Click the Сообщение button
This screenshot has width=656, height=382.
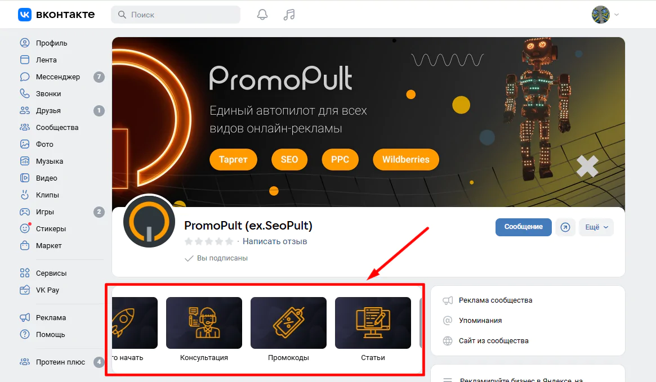pos(523,227)
